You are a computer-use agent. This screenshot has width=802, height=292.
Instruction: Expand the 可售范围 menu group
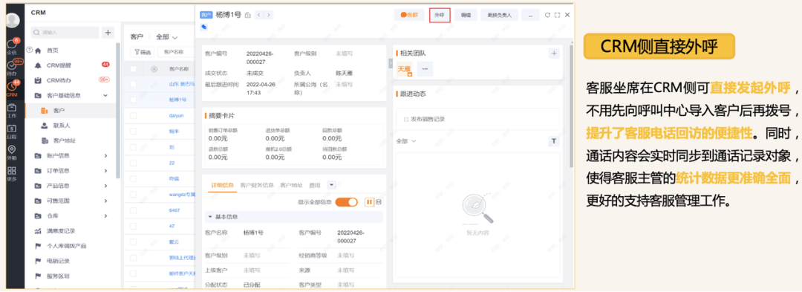coord(105,201)
